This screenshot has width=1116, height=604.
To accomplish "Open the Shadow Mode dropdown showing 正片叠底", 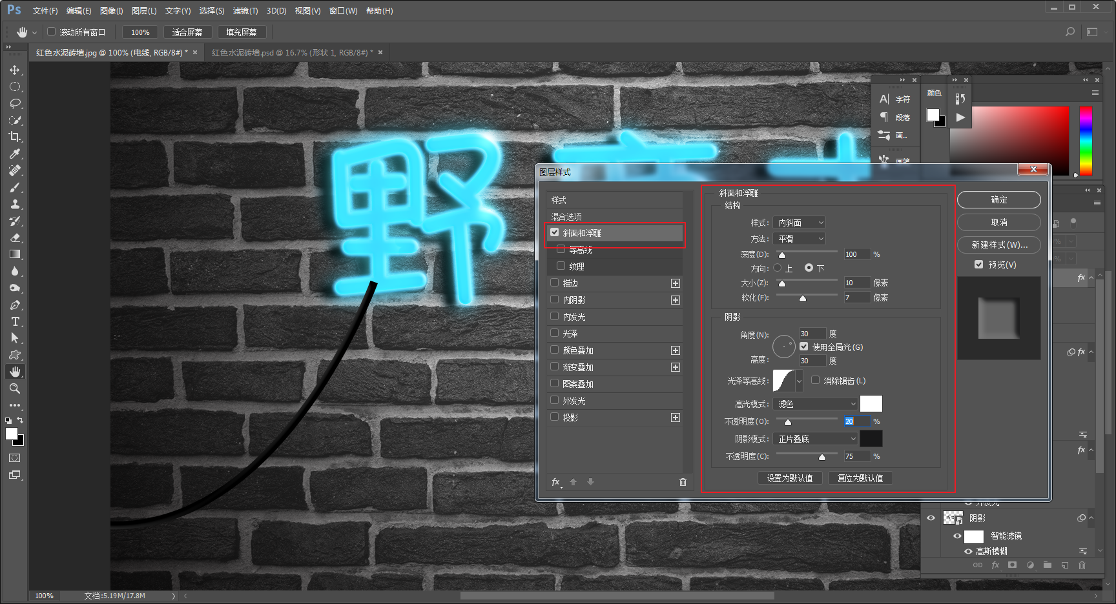I will [815, 439].
